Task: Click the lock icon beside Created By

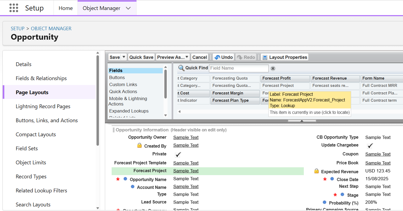Action: click(x=139, y=145)
